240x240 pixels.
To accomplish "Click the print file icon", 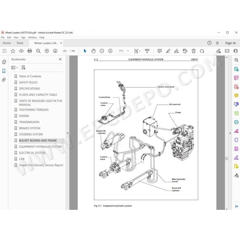I will click(x=30, y=51).
